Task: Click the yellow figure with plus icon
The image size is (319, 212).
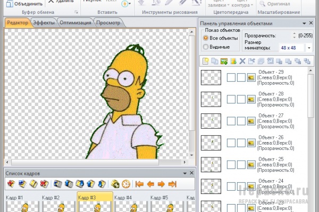Action: pos(233,61)
